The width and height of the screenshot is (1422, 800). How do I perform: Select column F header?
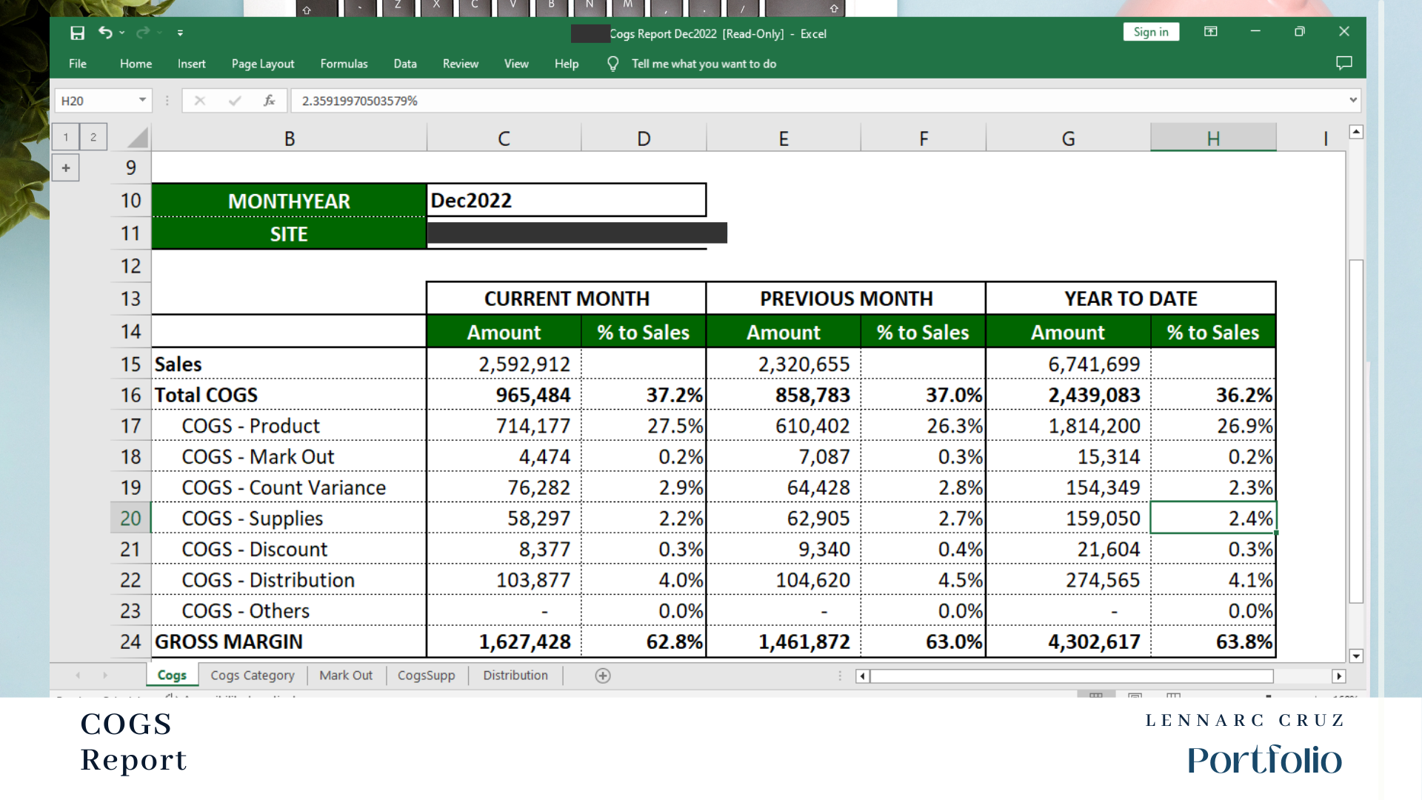tap(924, 139)
